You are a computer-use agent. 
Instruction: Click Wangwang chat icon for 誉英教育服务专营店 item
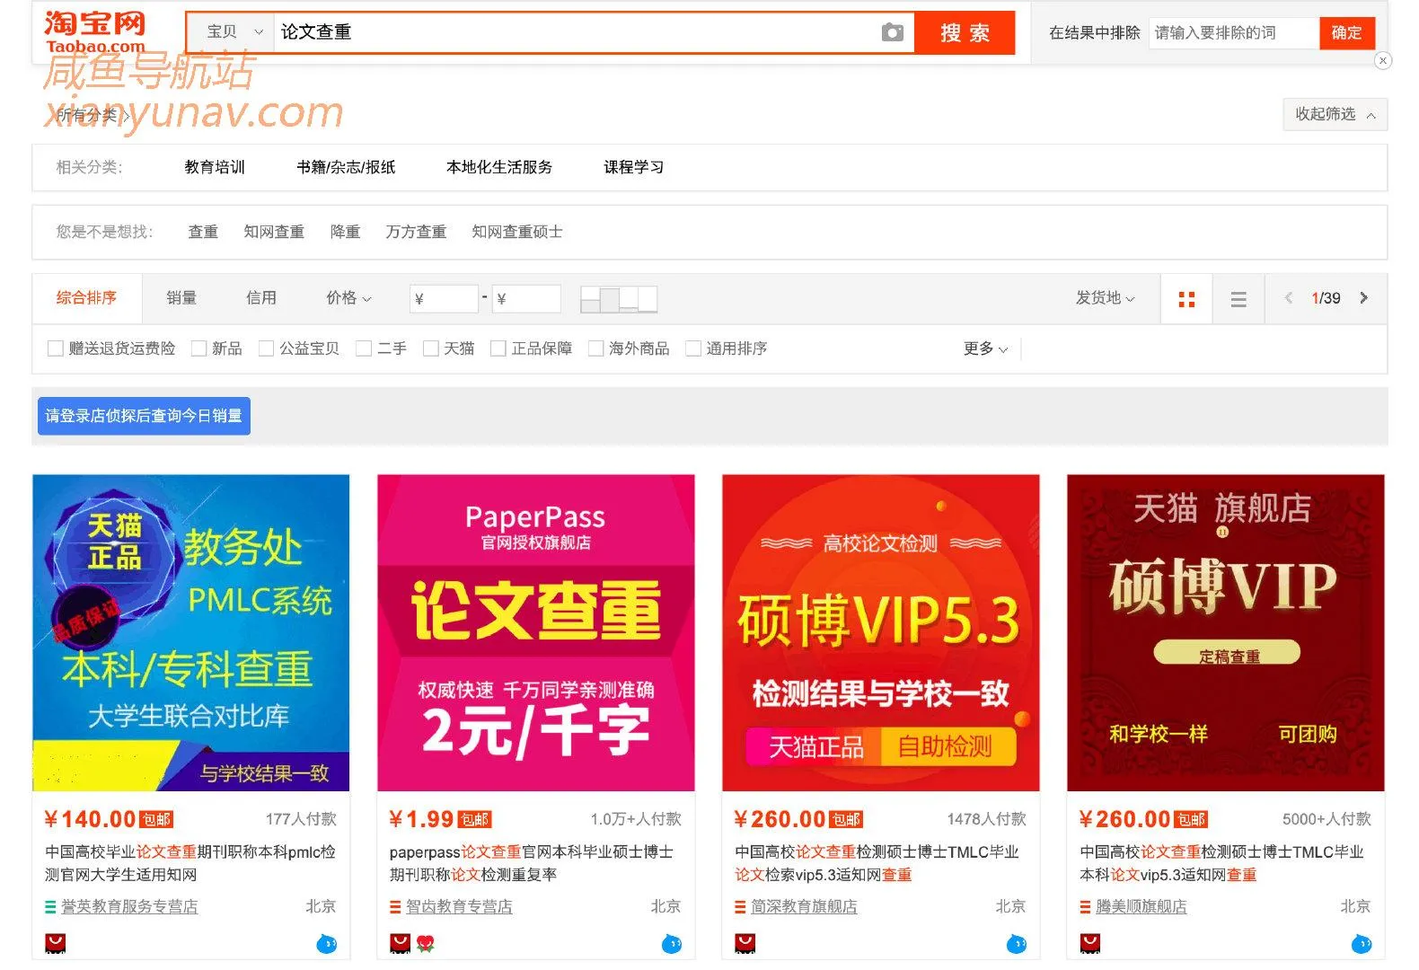coord(326,943)
